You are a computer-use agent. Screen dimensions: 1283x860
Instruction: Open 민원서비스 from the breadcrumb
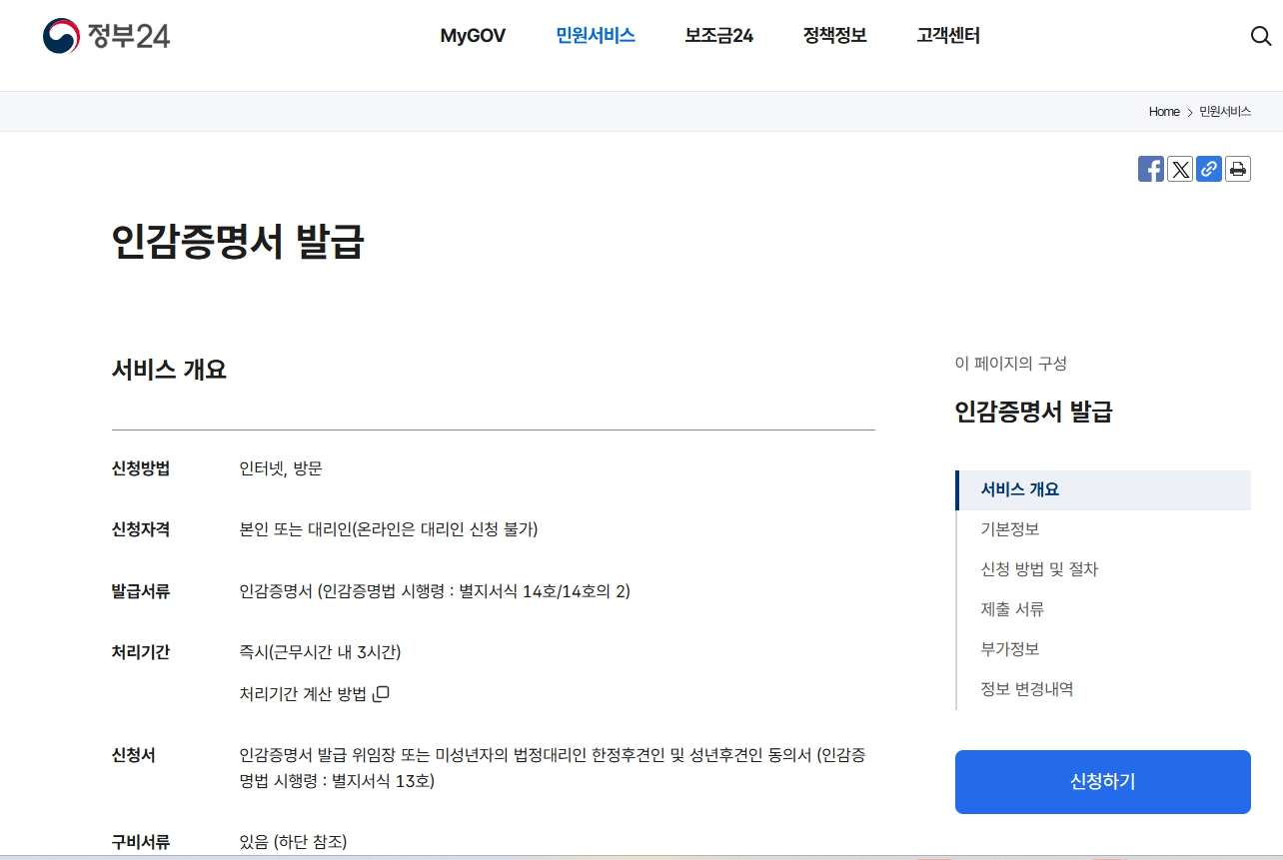(1223, 112)
